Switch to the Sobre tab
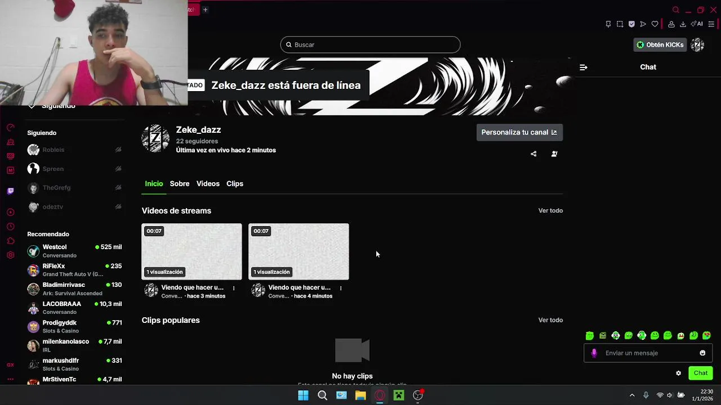Image resolution: width=721 pixels, height=405 pixels. pos(180,184)
